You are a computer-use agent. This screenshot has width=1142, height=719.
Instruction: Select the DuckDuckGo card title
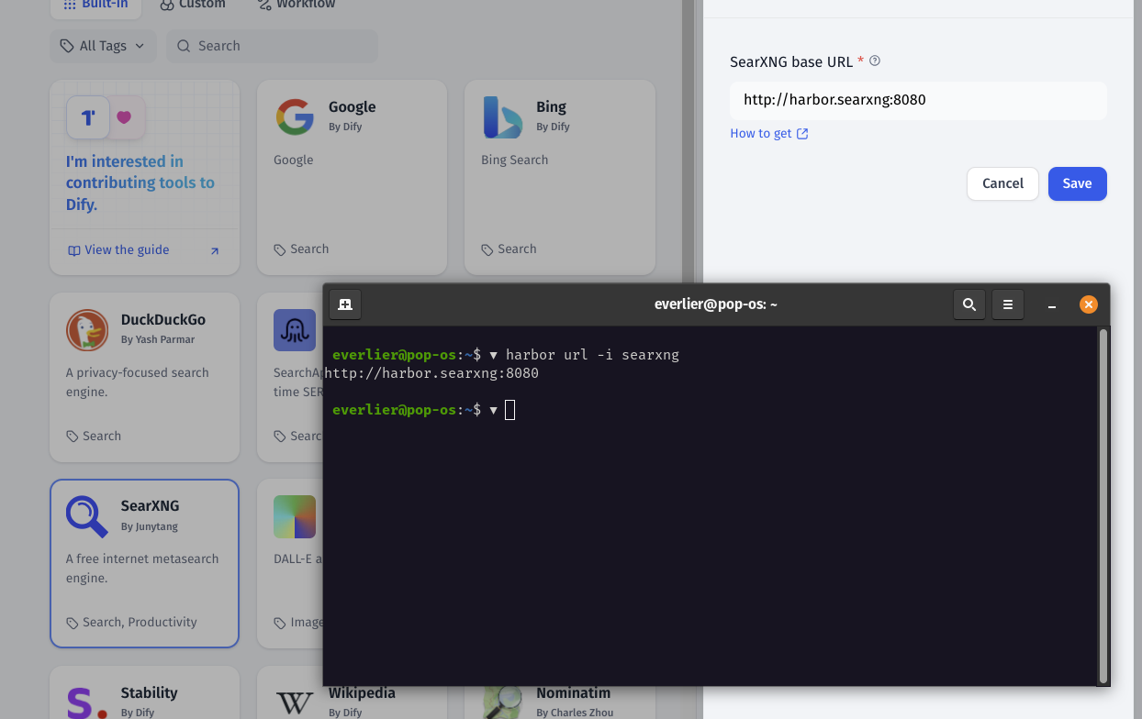[163, 320]
